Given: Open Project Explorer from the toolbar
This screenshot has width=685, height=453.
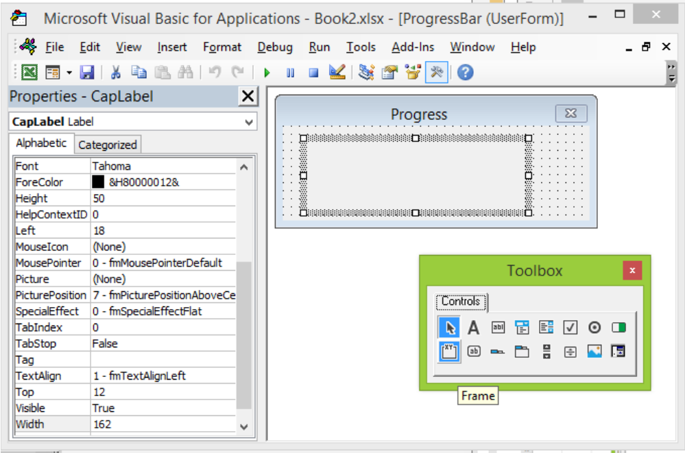Looking at the screenshot, I should point(366,72).
